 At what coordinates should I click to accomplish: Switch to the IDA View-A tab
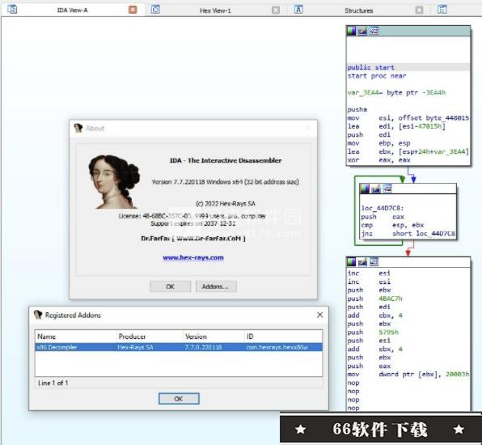[x=72, y=11]
